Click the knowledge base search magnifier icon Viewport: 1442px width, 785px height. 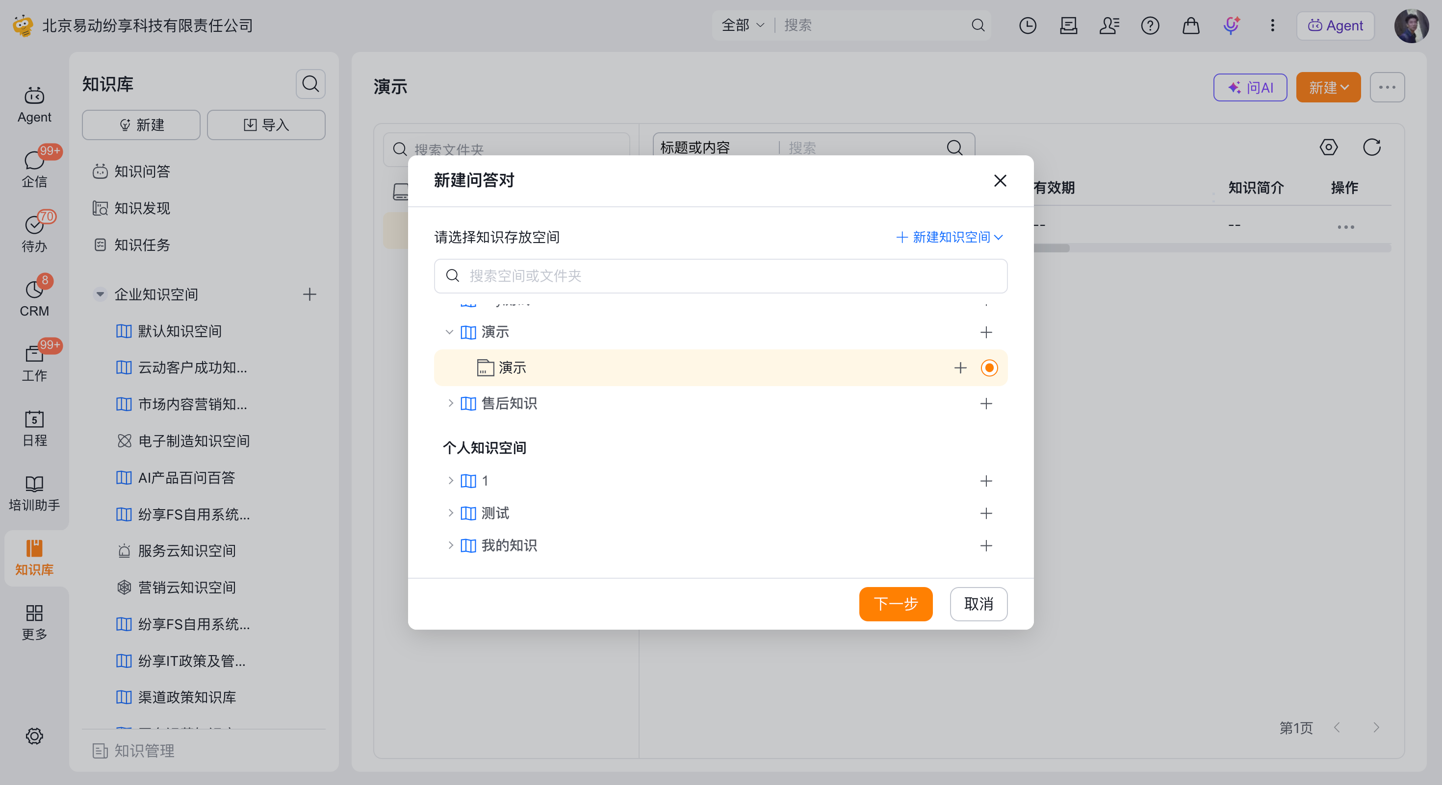coord(310,84)
